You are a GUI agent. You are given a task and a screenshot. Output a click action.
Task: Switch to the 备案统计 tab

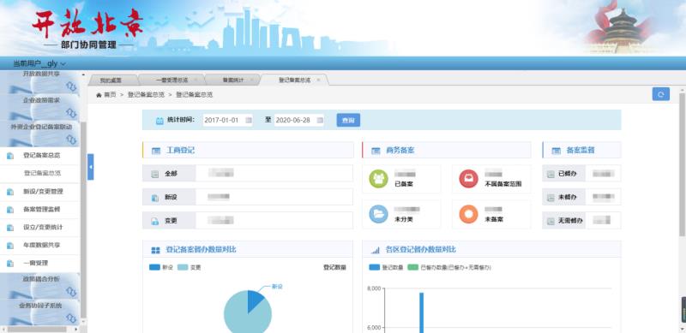pos(232,80)
